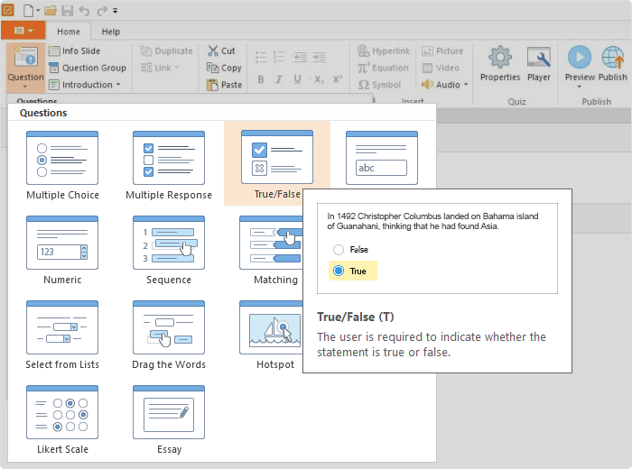Open the orange application file menu
The image size is (632, 469).
tap(23, 31)
